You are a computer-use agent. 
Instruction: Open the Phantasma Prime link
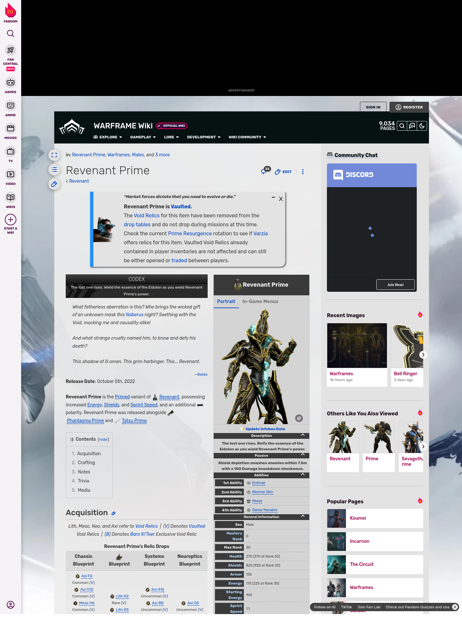(85, 421)
